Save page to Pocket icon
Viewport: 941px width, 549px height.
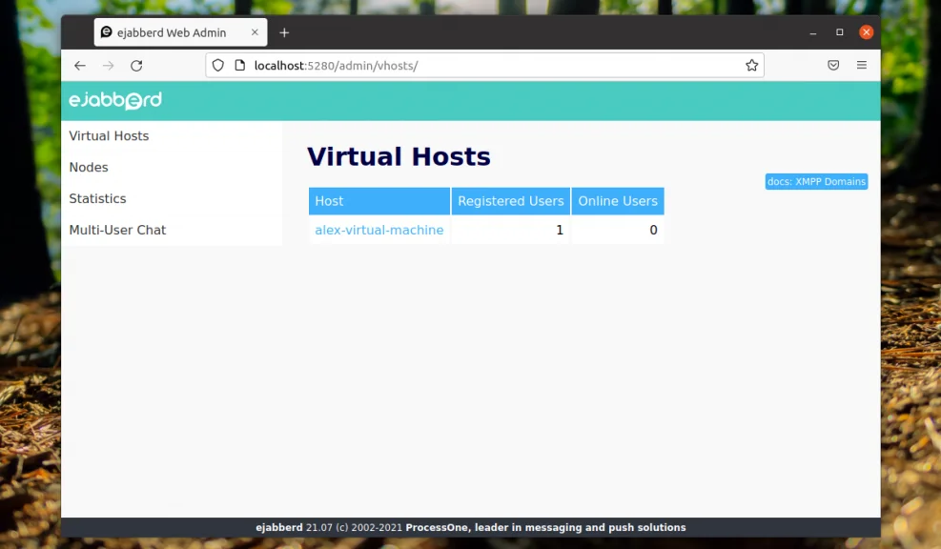tap(833, 65)
